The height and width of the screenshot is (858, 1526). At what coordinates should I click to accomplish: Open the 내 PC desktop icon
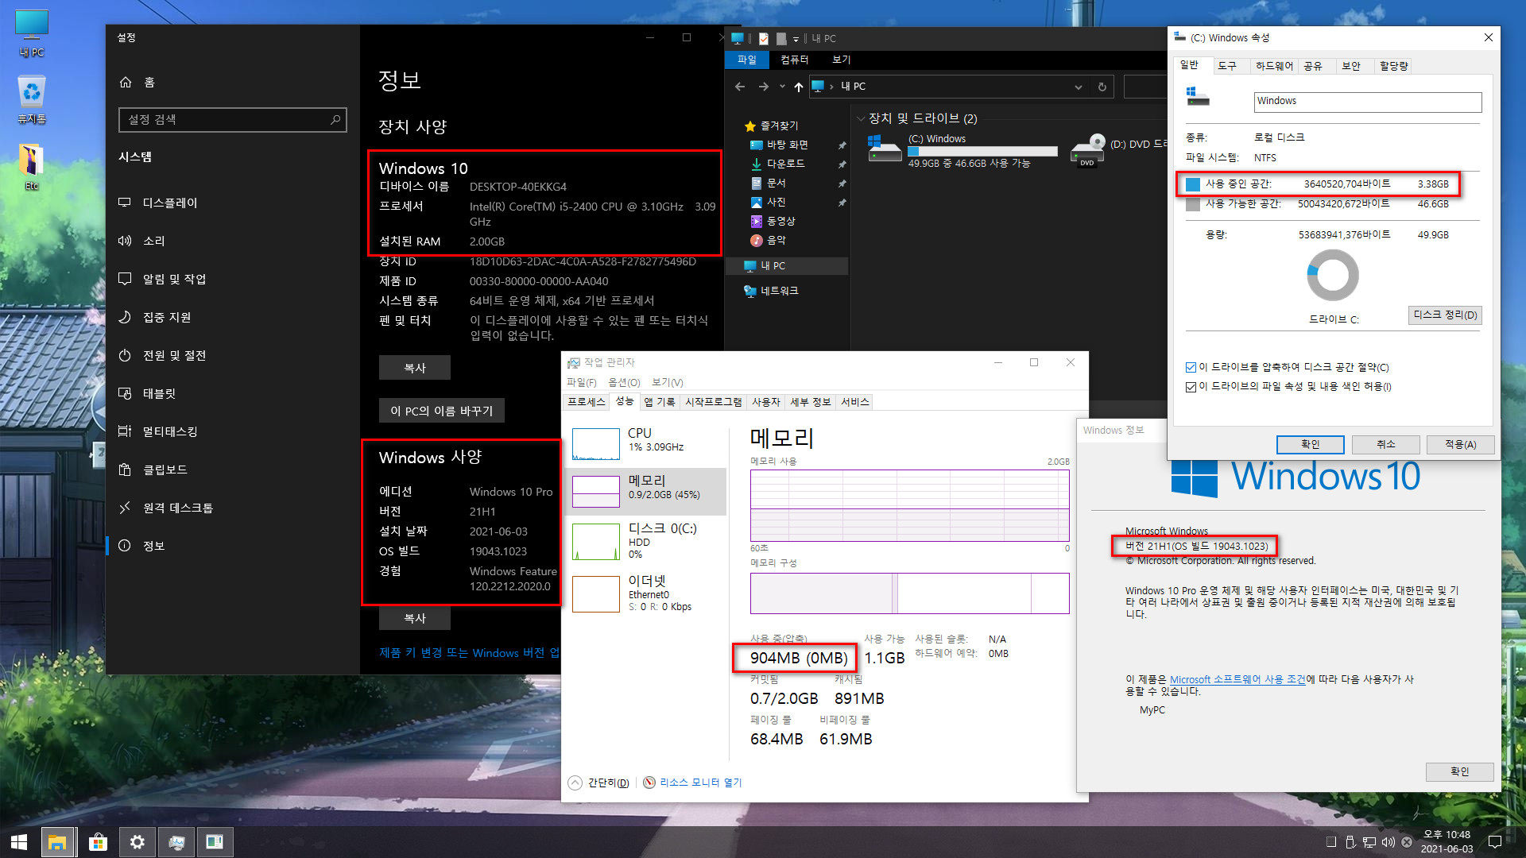tap(32, 33)
